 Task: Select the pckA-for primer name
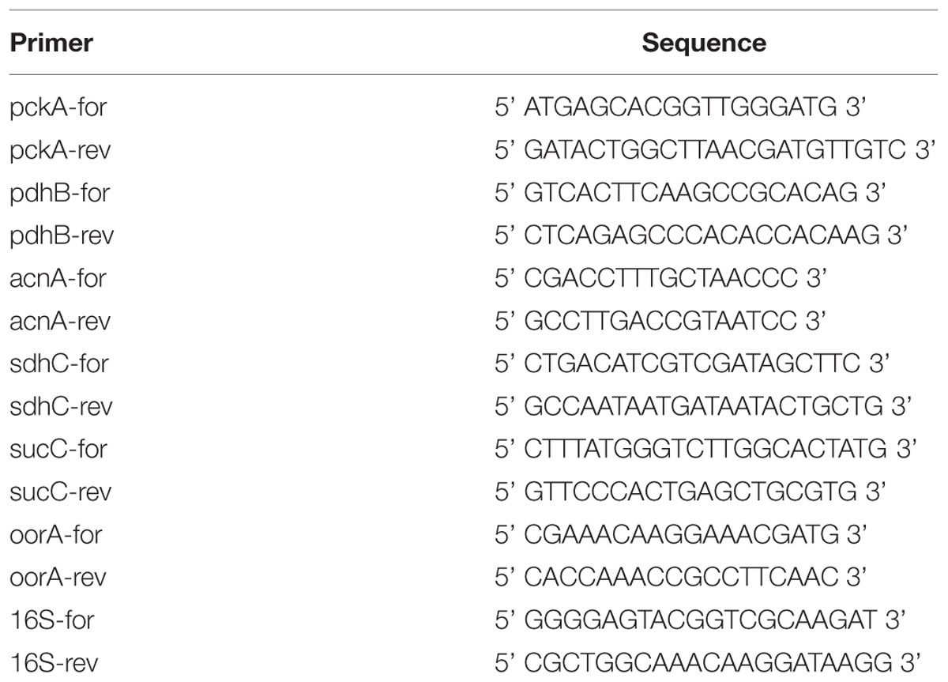(x=56, y=107)
